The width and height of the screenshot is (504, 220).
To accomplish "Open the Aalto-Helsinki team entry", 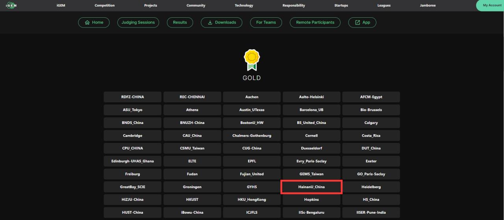I will pyautogui.click(x=311, y=97).
